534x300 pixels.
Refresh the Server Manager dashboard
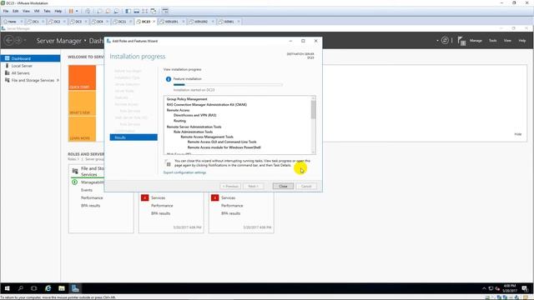click(445, 41)
